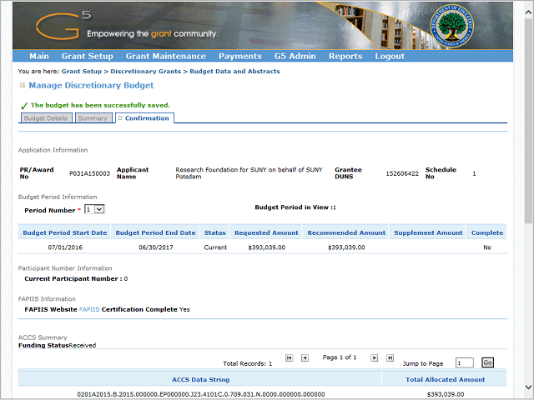534x400 pixels.
Task: Click the Total Allocated Amount column header
Action: (445, 380)
